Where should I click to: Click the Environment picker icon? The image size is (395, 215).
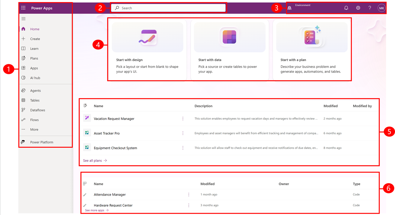[289, 8]
